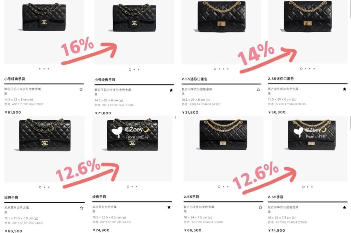
Task: Switch to inches on 14.5 × 23 × 6 cm item priced ¥61,900
Action: point(31,99)
